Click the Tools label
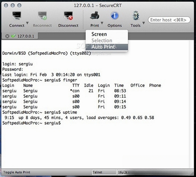Screen dimensions: 196x177 coord(135,25)
